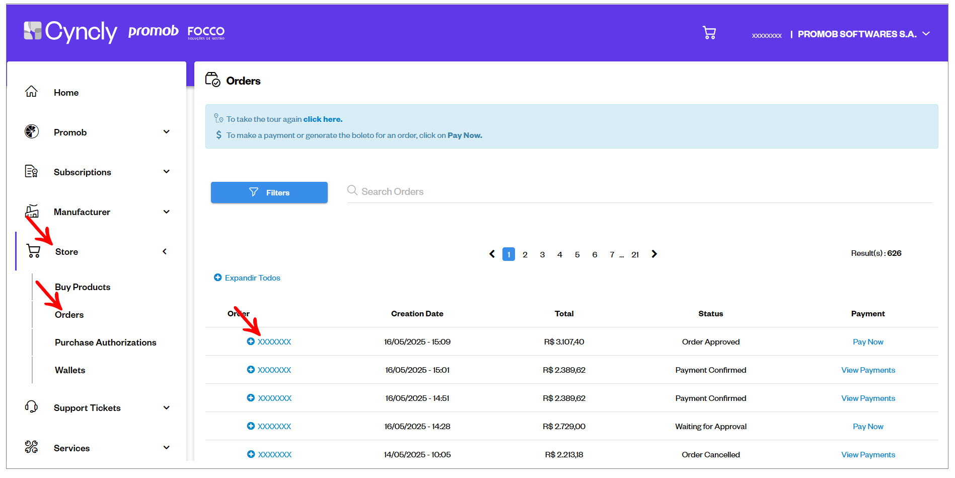955x478 pixels.
Task: Click the Status column header
Action: pyautogui.click(x=710, y=314)
